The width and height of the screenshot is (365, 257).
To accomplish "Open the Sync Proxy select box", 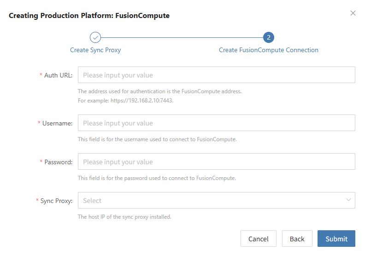I will [217, 200].
